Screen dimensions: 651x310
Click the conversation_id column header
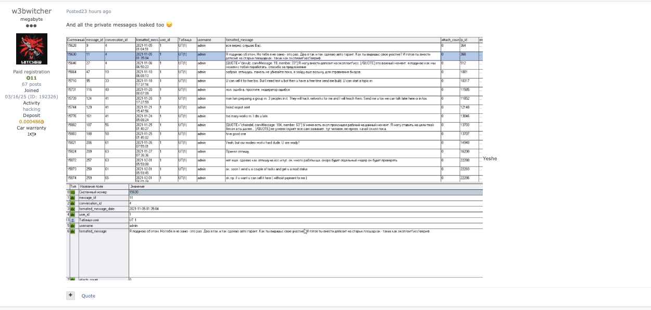(x=119, y=40)
